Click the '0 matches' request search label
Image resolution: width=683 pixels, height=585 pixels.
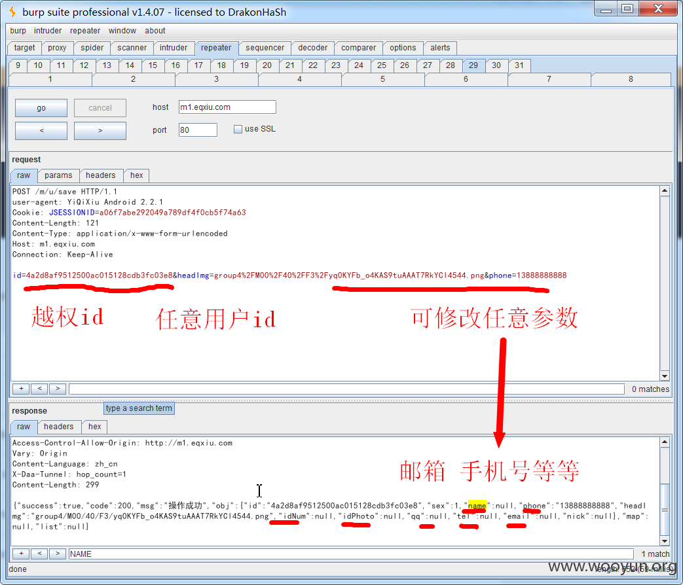tap(650, 389)
